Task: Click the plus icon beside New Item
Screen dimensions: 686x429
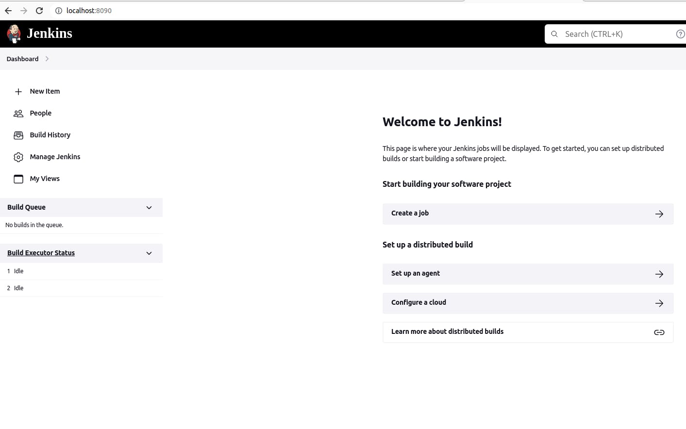Action: coord(18,91)
